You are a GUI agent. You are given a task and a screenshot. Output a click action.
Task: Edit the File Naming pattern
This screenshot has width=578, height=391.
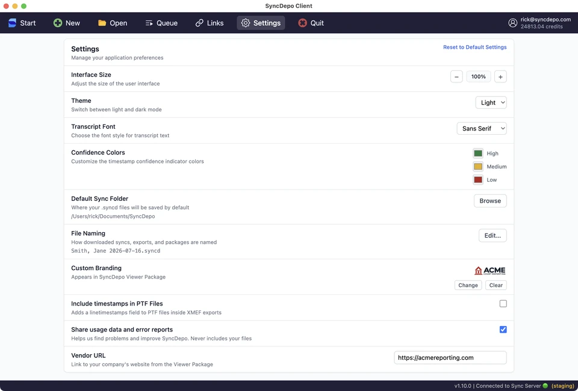(493, 236)
